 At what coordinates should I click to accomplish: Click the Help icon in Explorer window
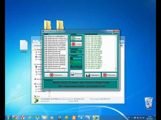[x=122, y=45]
